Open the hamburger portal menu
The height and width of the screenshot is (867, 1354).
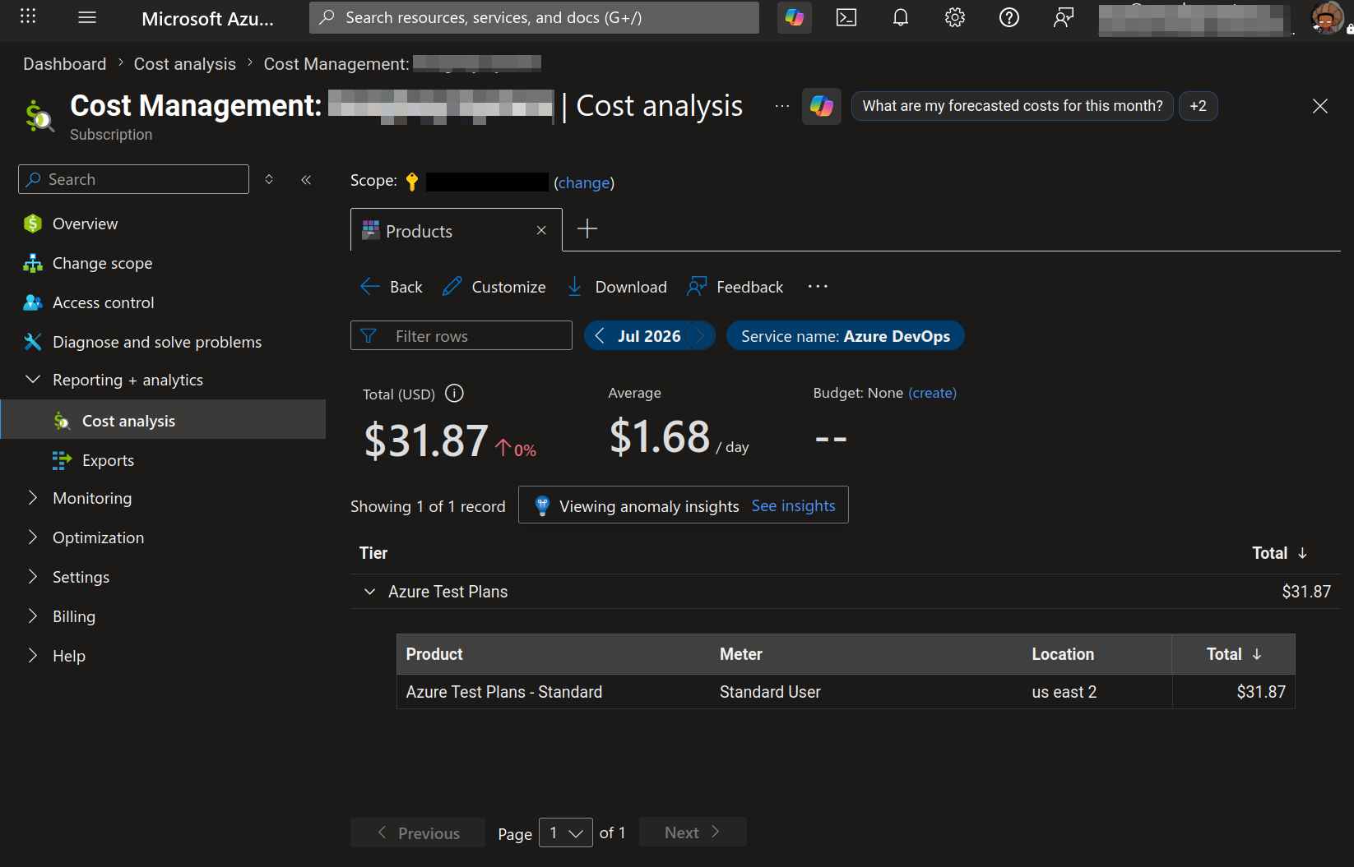[87, 17]
